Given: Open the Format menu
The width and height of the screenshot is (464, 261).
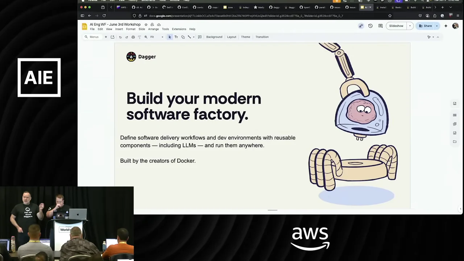Looking at the screenshot, I should coord(130,29).
